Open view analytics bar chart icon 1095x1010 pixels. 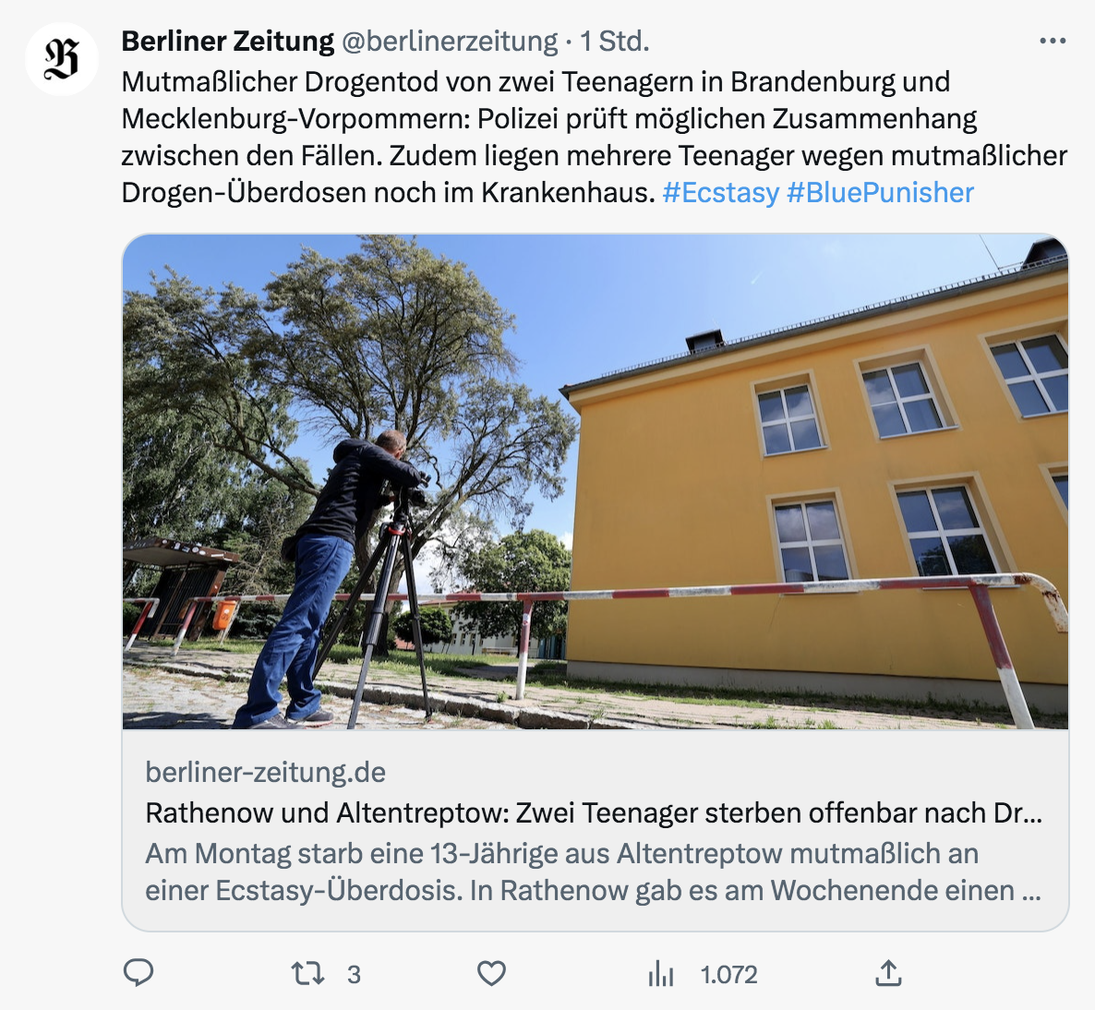click(661, 973)
